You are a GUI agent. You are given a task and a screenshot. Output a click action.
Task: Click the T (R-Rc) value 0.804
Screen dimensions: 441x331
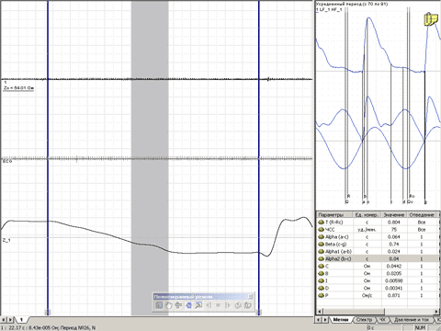pyautogui.click(x=394, y=223)
